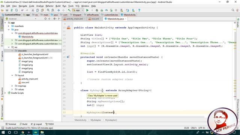Image resolution: width=240 pixels, height=135 pixels.
Task: Toggle the tool window bars button in status bar
Action: tap(3, 128)
